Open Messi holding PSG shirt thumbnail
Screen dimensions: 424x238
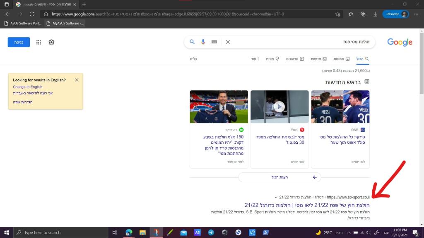(x=219, y=107)
